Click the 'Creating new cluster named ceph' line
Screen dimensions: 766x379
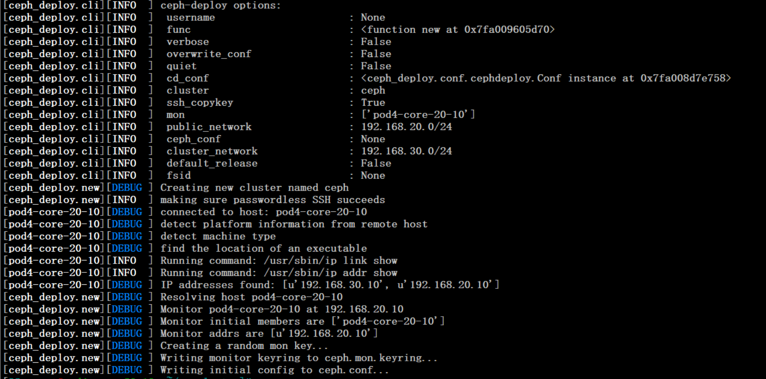tap(254, 188)
